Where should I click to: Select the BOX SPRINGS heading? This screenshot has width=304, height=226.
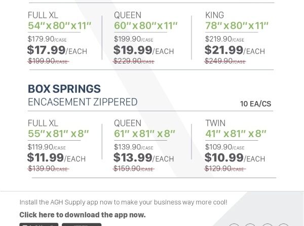pos(64,89)
